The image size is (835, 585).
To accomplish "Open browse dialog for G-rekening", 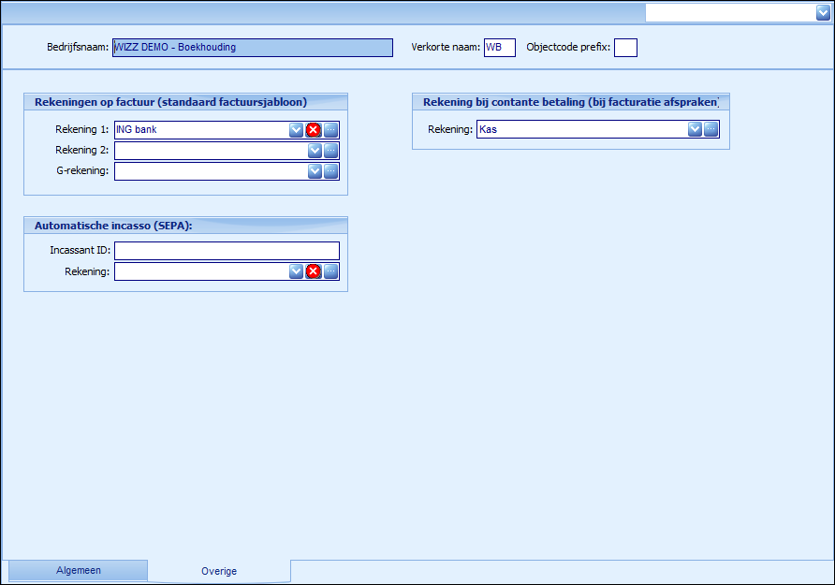I will (331, 171).
